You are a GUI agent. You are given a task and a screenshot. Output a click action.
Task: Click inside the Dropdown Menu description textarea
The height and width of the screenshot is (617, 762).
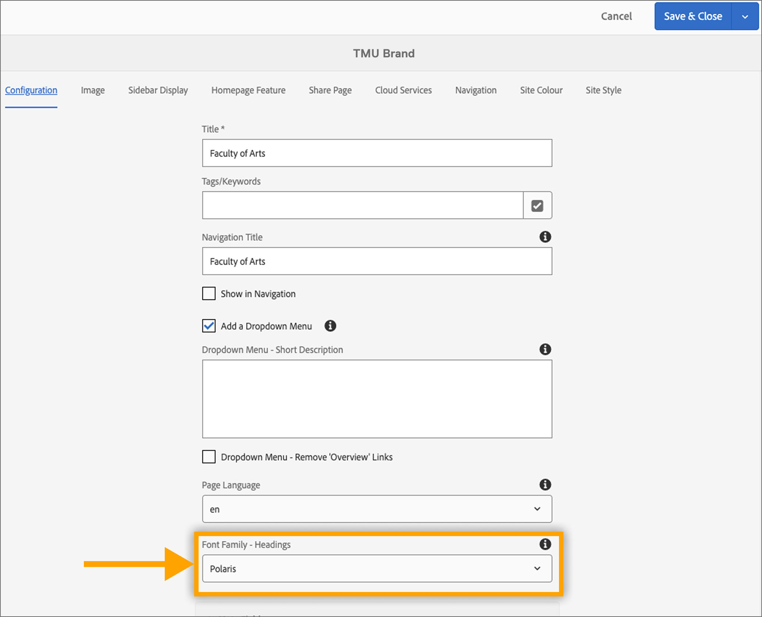point(377,399)
